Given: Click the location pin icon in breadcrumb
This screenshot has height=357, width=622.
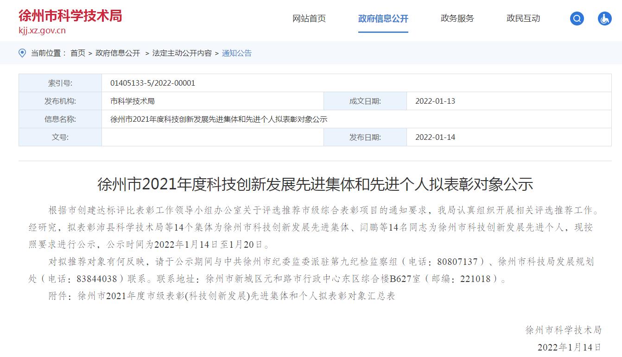Looking at the screenshot, I should pyautogui.click(x=22, y=53).
